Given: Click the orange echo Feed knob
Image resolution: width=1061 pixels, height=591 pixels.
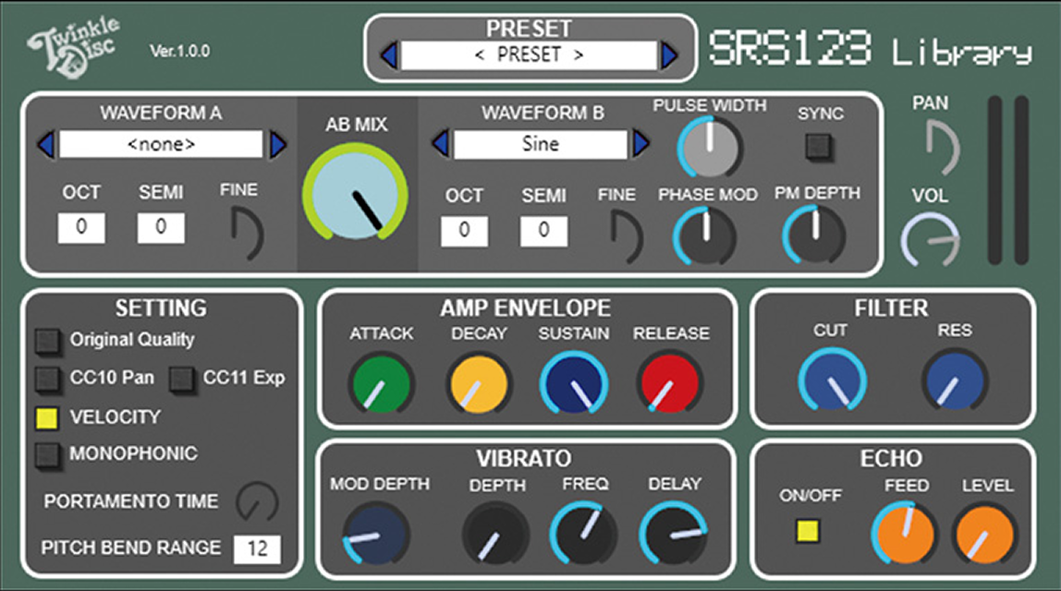Looking at the screenshot, I should [x=904, y=535].
